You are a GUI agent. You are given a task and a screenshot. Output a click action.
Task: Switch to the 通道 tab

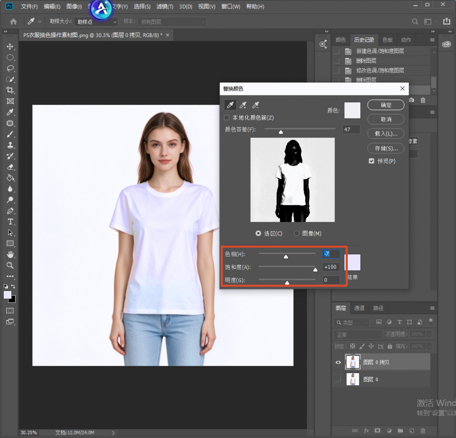pyautogui.click(x=359, y=308)
